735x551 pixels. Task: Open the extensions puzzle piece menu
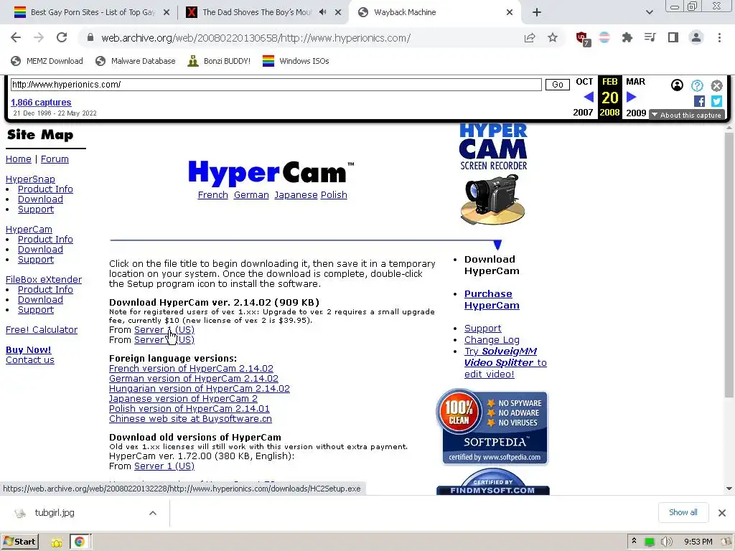627,37
